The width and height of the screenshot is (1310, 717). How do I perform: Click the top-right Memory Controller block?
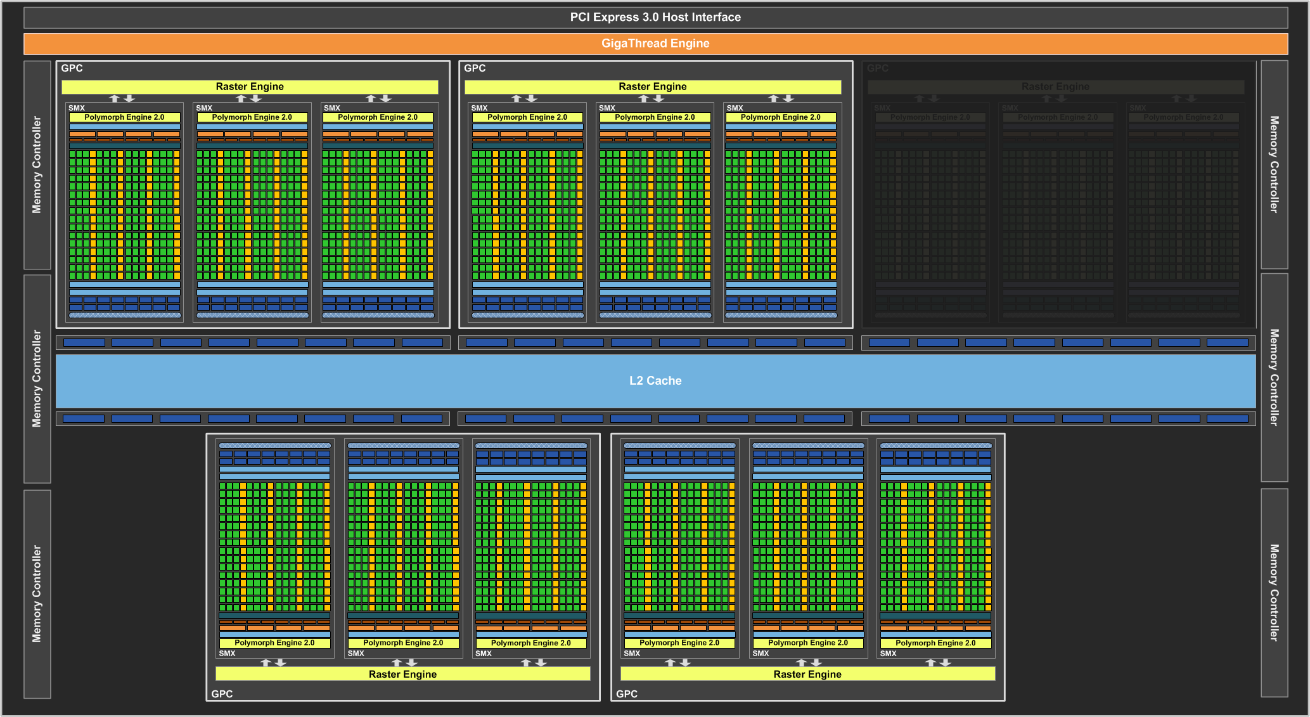point(1274,164)
